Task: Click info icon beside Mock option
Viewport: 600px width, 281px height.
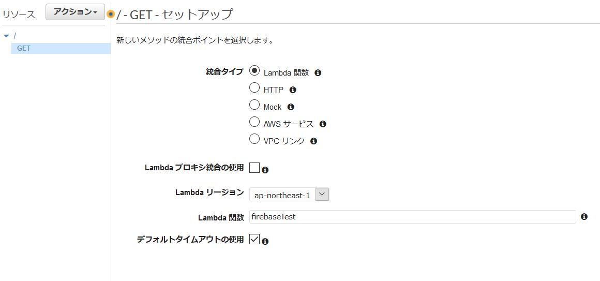Action: (291, 107)
